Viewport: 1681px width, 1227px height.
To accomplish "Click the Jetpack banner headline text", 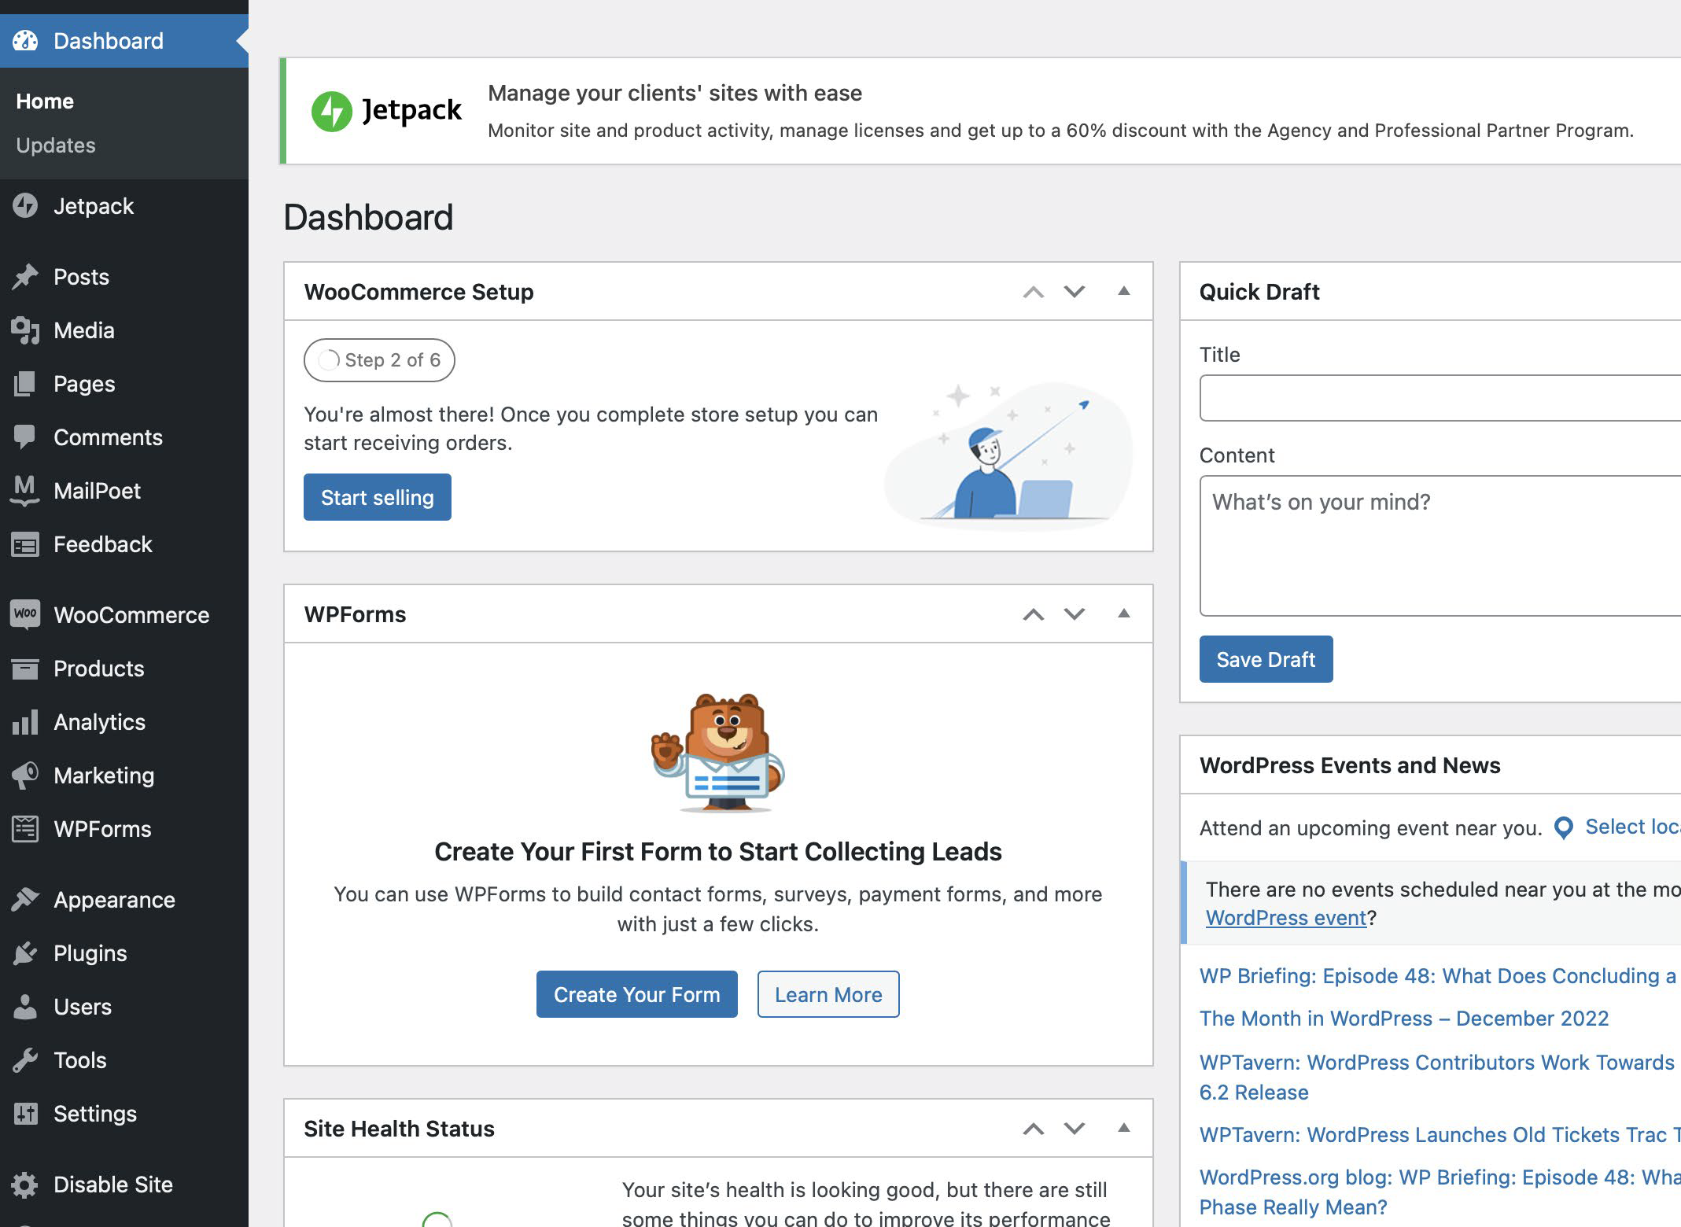I will (x=675, y=93).
